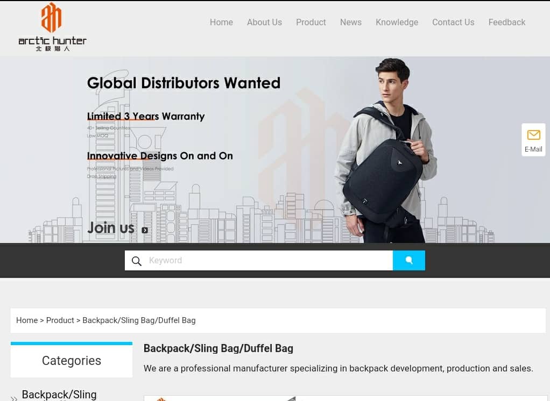550x401 pixels.
Task: Select Backpack/Sling category in sidebar
Action: click(x=59, y=395)
